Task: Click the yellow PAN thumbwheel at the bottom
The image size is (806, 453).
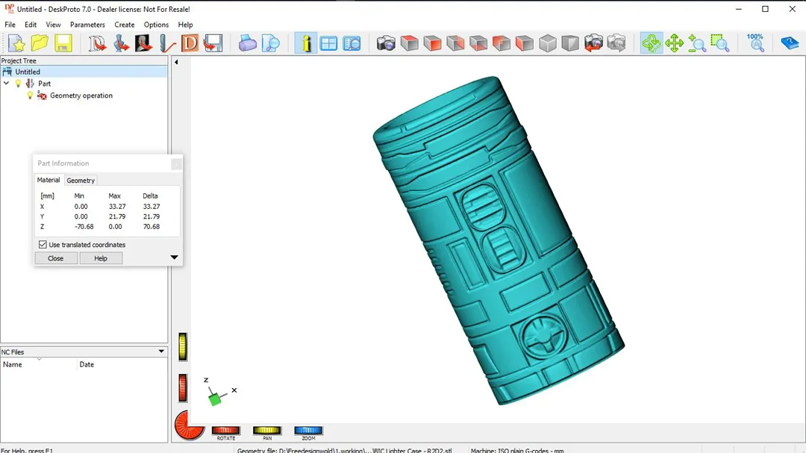Action: click(266, 431)
